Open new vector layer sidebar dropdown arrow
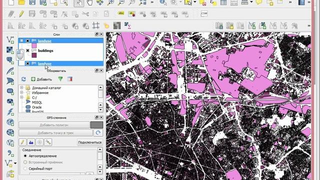The height and width of the screenshot is (180, 320). pyautogui.click(x=15, y=163)
